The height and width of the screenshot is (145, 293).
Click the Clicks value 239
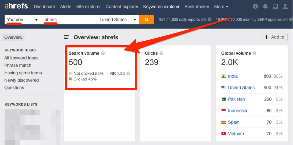click(x=151, y=62)
